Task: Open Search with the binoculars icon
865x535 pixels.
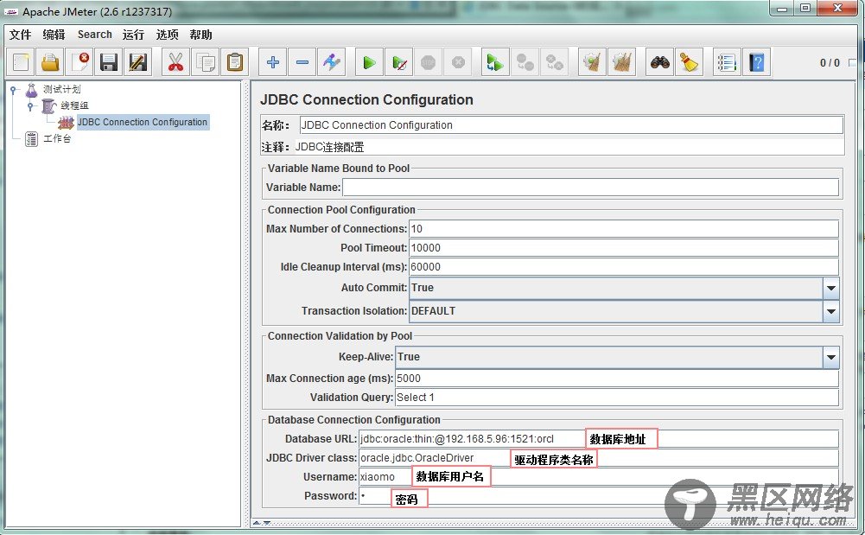Action: click(660, 61)
